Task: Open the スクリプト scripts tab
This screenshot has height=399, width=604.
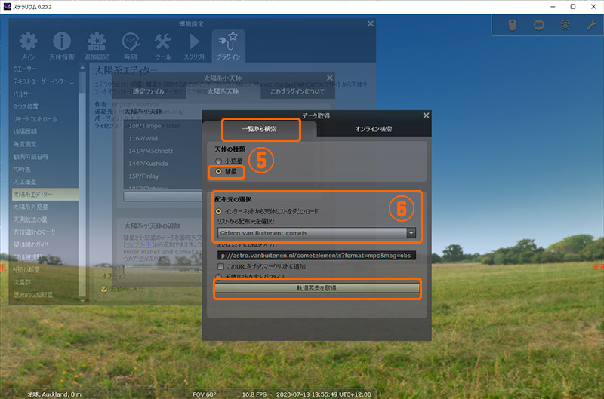Action: pos(195,46)
